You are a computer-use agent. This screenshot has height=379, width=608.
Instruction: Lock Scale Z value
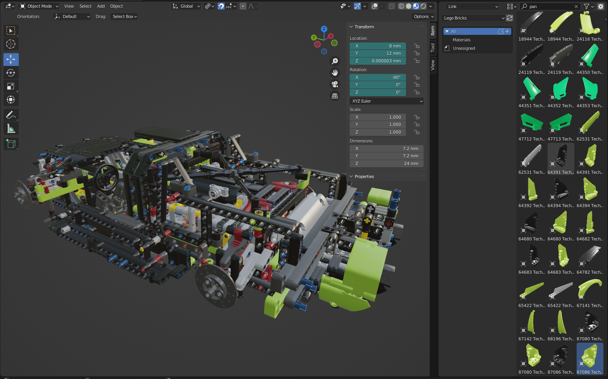[x=417, y=132]
